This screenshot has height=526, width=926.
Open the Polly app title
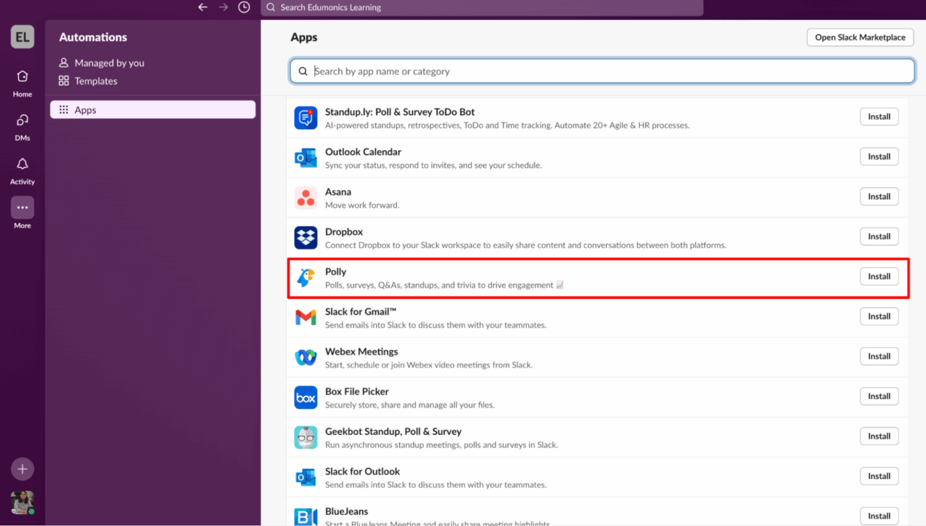click(x=335, y=272)
